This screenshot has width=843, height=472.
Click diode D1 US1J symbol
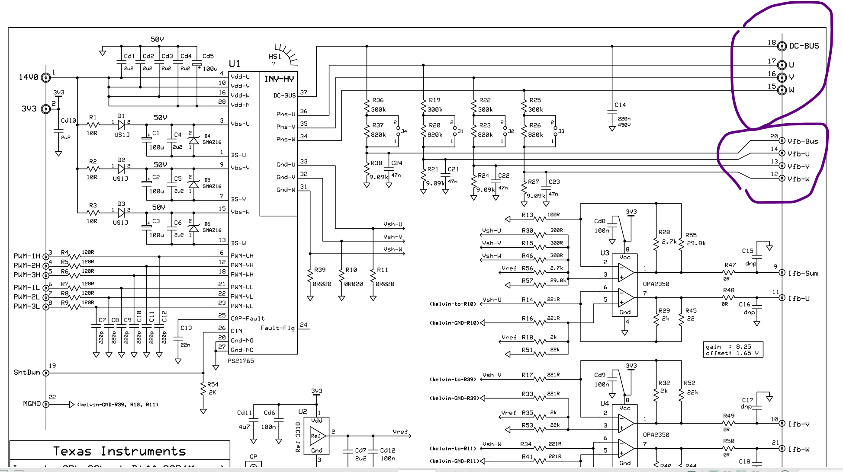pyautogui.click(x=122, y=124)
